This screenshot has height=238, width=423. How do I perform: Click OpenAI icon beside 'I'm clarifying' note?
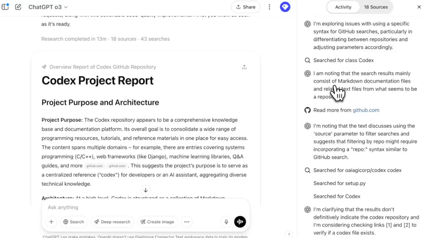307,209
